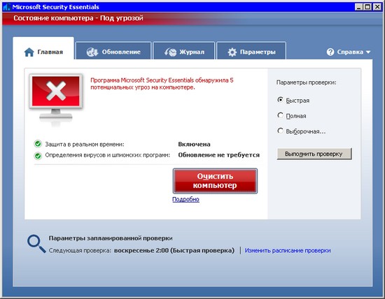Click the history icon on Журнал tab
This screenshot has width=385, height=299.
170,52
